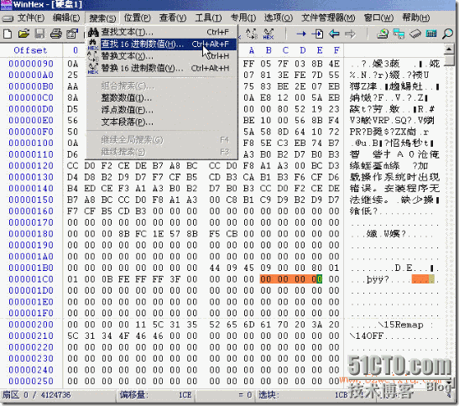Image resolution: width=459 pixels, height=406 pixels.
Task: Click column header A in hex view
Action: pyautogui.click(x=252, y=50)
